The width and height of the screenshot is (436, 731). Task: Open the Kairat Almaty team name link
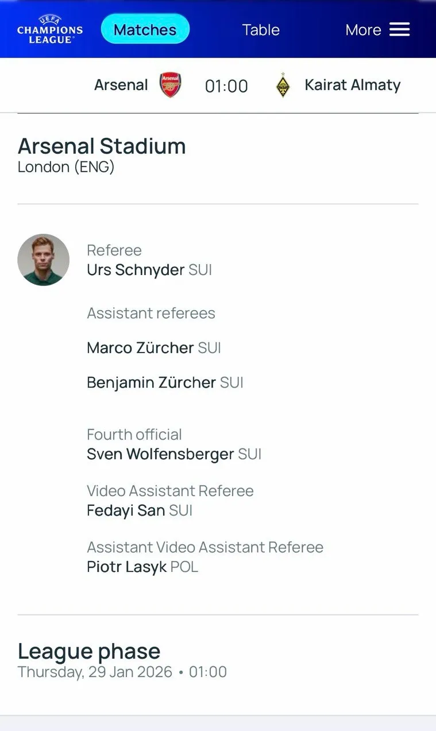coord(352,85)
